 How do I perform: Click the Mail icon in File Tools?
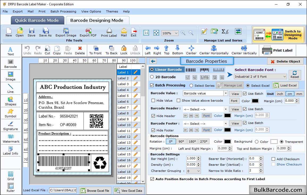coord(124,32)
